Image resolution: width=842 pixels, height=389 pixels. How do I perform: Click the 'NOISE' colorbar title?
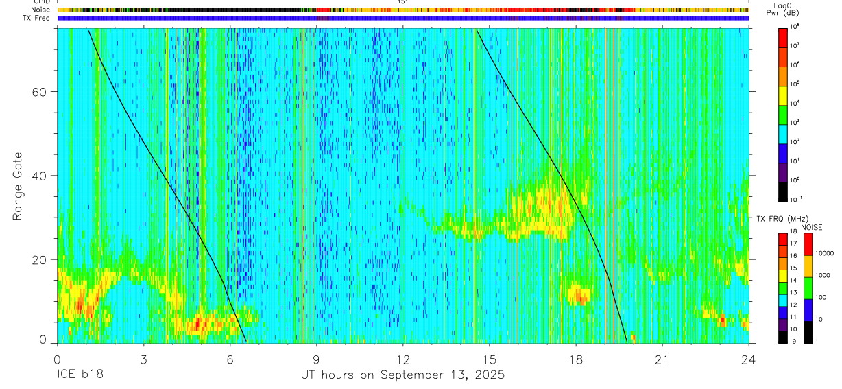(813, 226)
